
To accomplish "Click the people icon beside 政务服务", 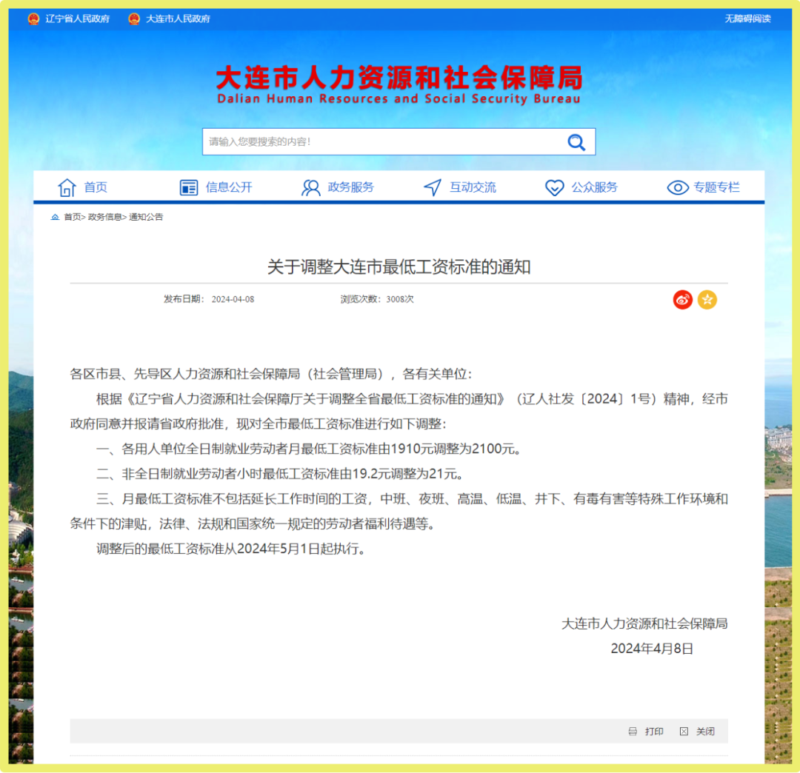I will [x=310, y=187].
